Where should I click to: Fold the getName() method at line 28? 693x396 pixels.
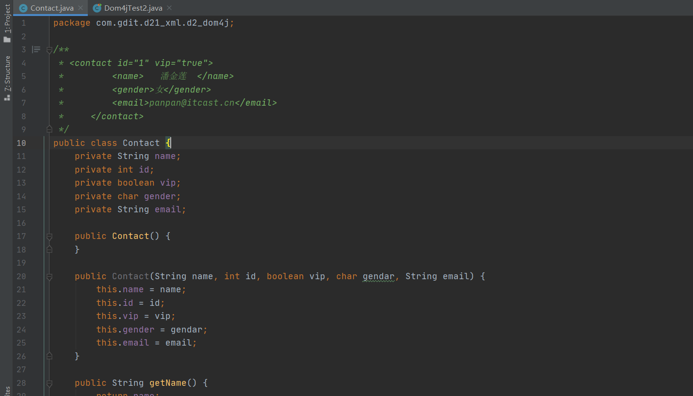coord(49,383)
